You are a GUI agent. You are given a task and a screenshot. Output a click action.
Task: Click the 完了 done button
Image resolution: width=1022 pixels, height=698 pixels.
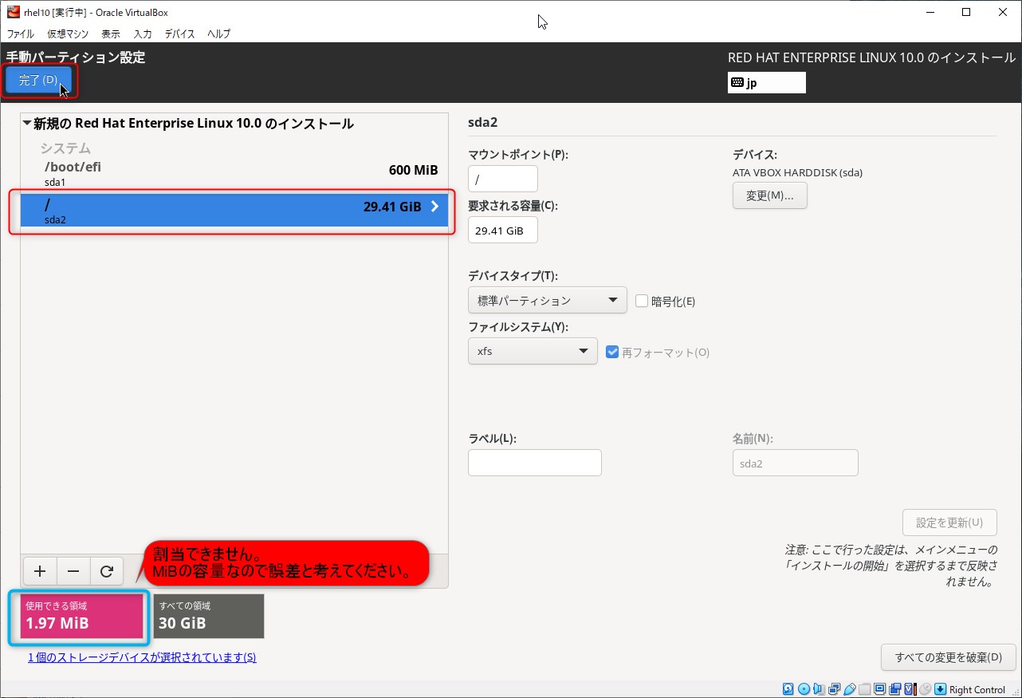[x=38, y=81]
